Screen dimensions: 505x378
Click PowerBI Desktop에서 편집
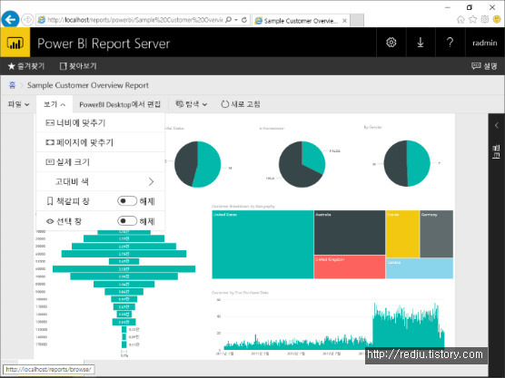pos(120,104)
